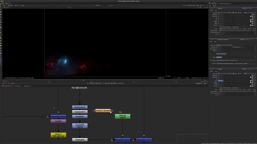This screenshot has height=144, width=257.
Task: Open mask dropdown in lower Grade panel
Action: tap(229, 90)
